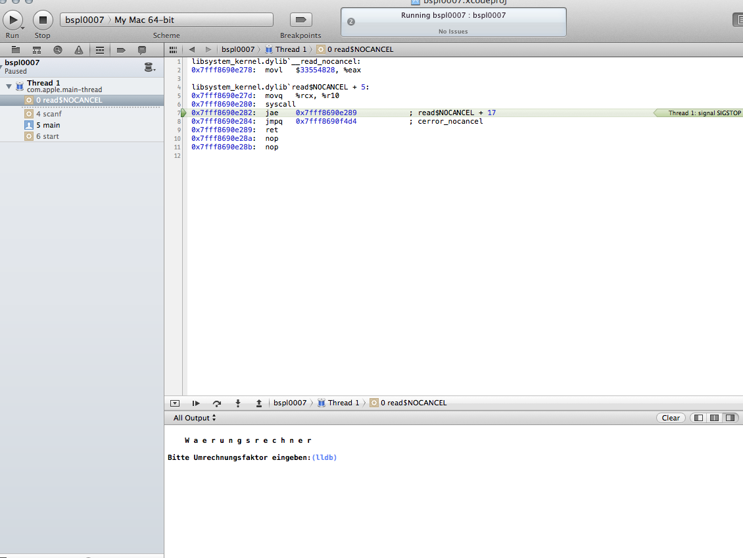Open the Log navigator icon
This screenshot has width=743, height=558.
(141, 50)
